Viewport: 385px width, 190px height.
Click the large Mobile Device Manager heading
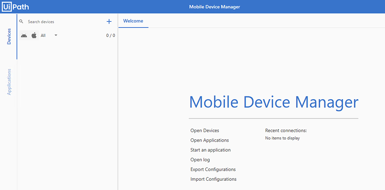[273, 102]
